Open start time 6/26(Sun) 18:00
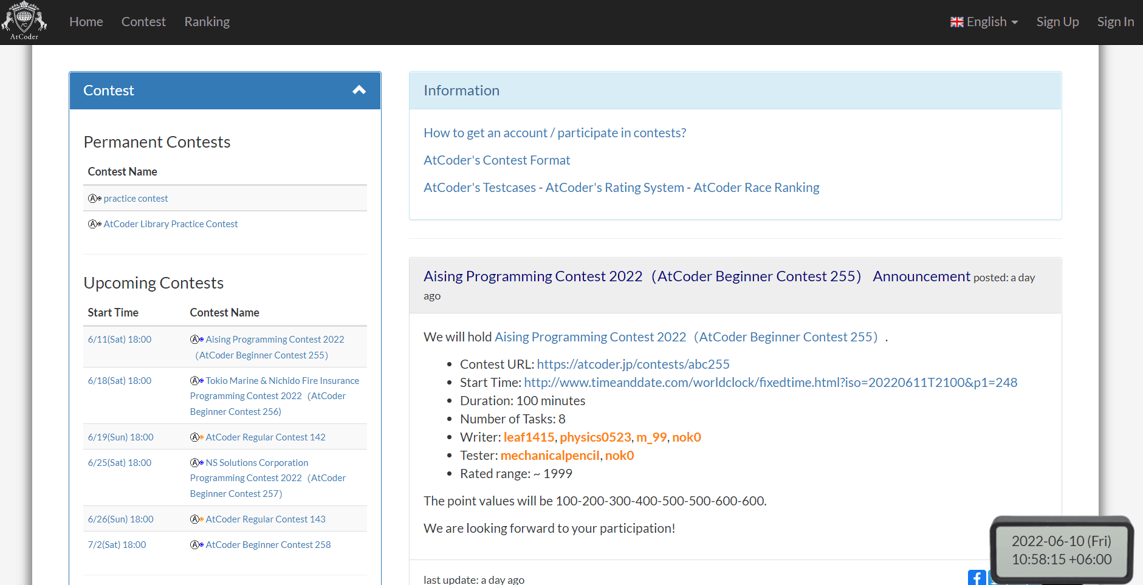This screenshot has height=585, width=1143. 121,519
